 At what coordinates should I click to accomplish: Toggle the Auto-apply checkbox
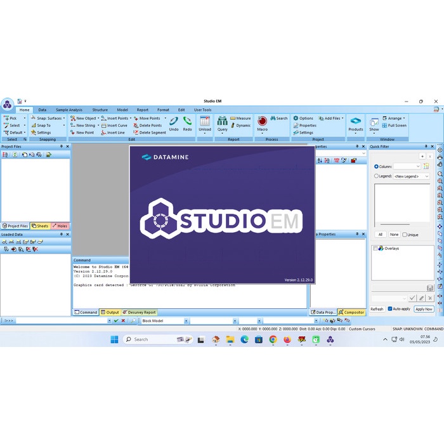390,309
